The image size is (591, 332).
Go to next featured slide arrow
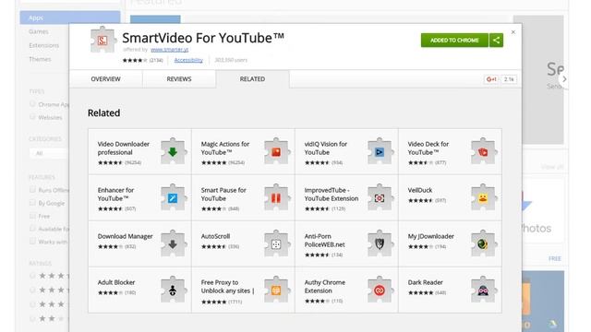(x=564, y=79)
